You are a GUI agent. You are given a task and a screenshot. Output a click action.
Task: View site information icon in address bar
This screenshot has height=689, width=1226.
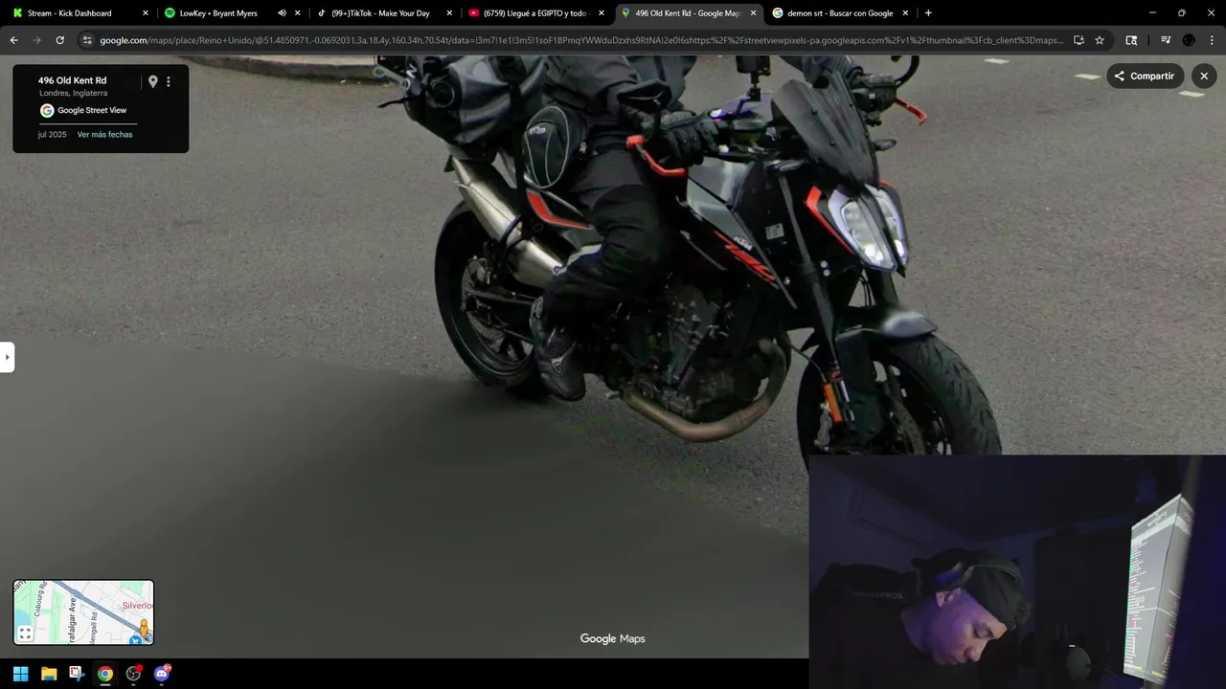[87, 40]
